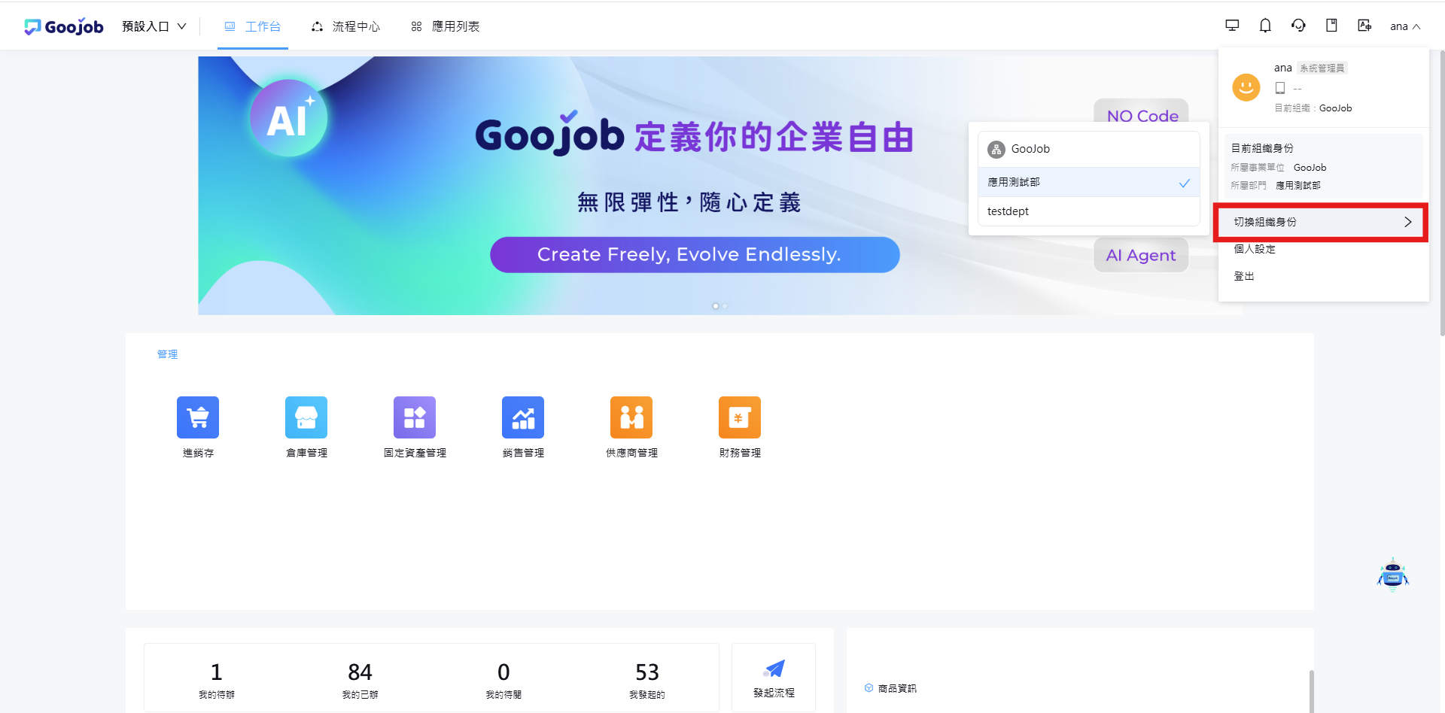Image resolution: width=1445 pixels, height=713 pixels.
Task: Select 登出 to log out
Action: [x=1244, y=276]
